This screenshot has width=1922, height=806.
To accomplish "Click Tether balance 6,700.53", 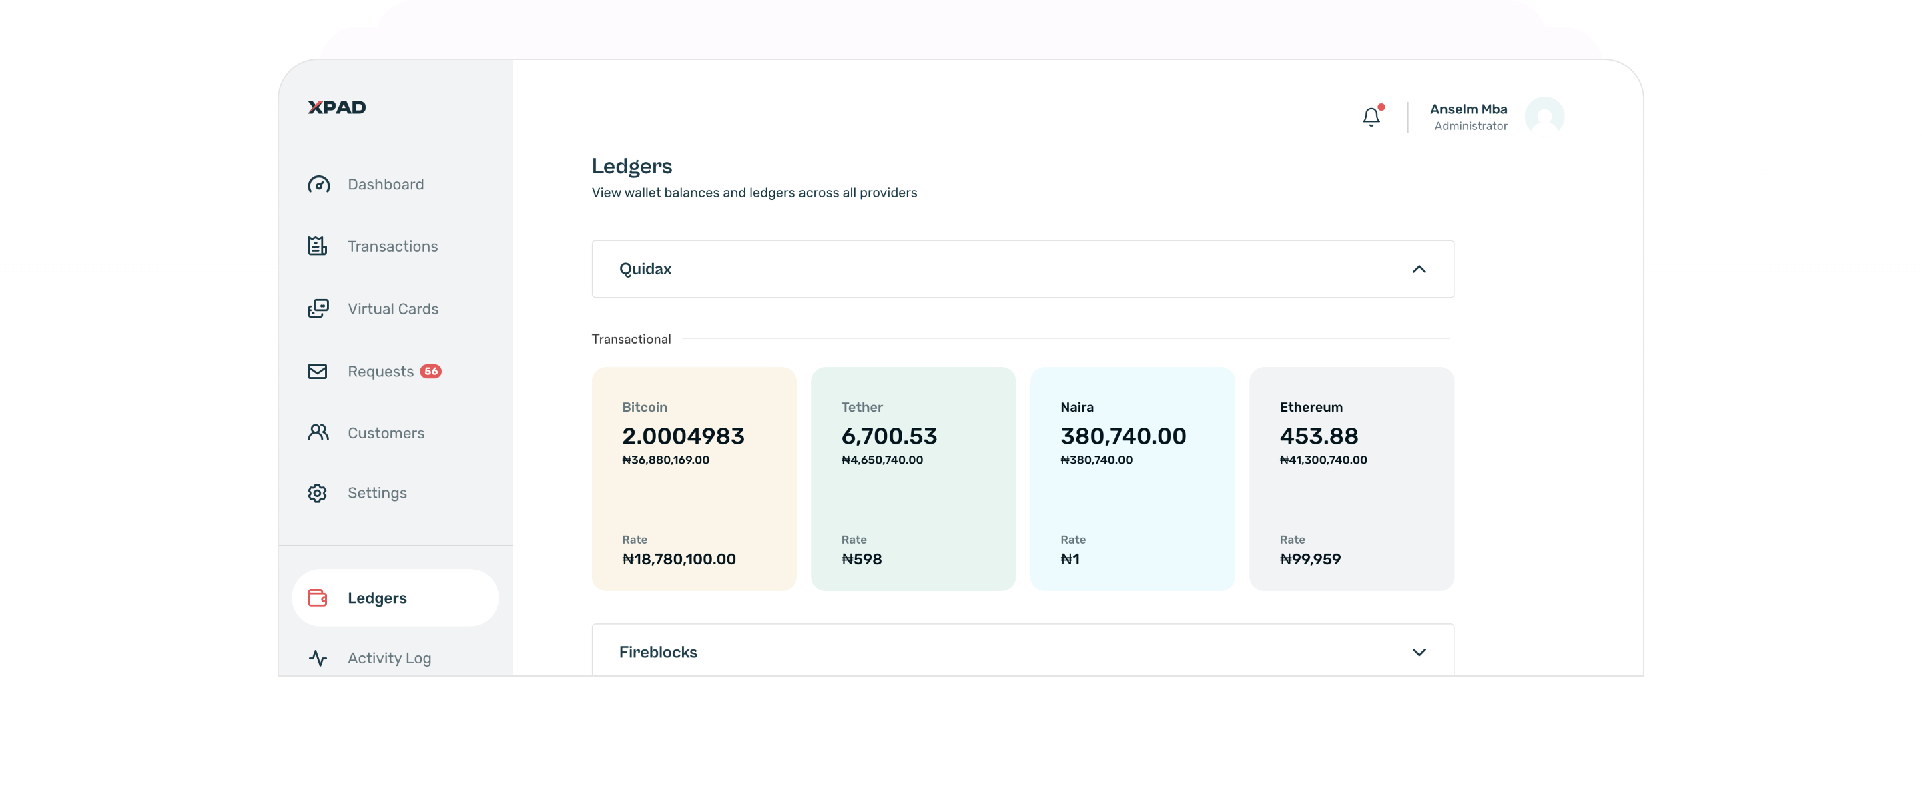I will tap(890, 436).
